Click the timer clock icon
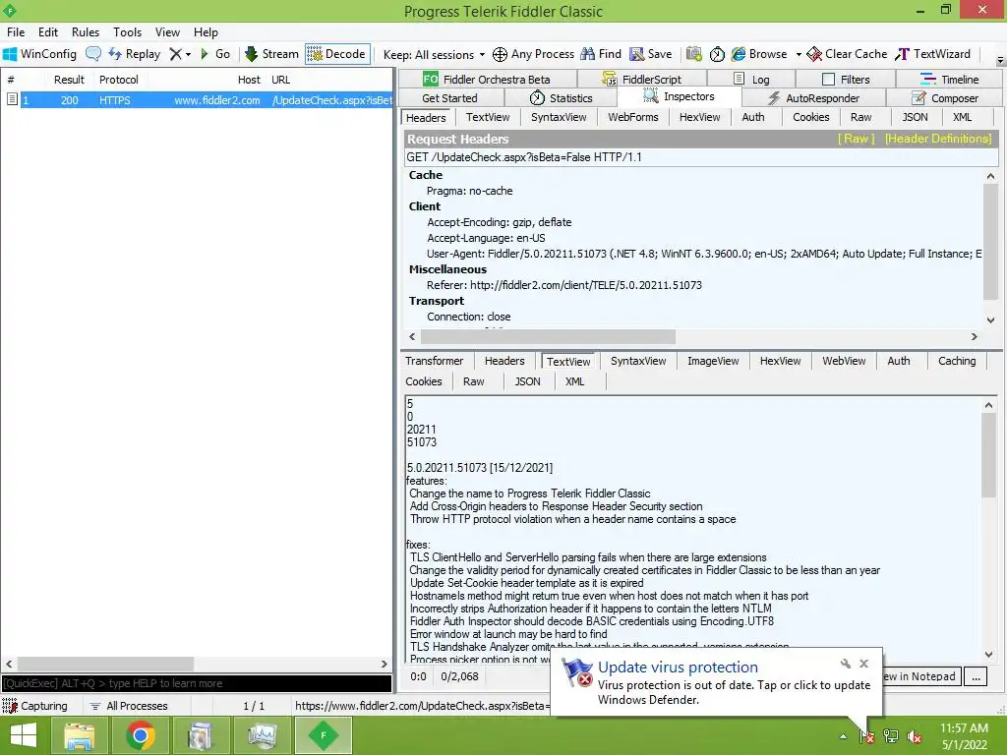The height and width of the screenshot is (755, 1007). point(717,55)
